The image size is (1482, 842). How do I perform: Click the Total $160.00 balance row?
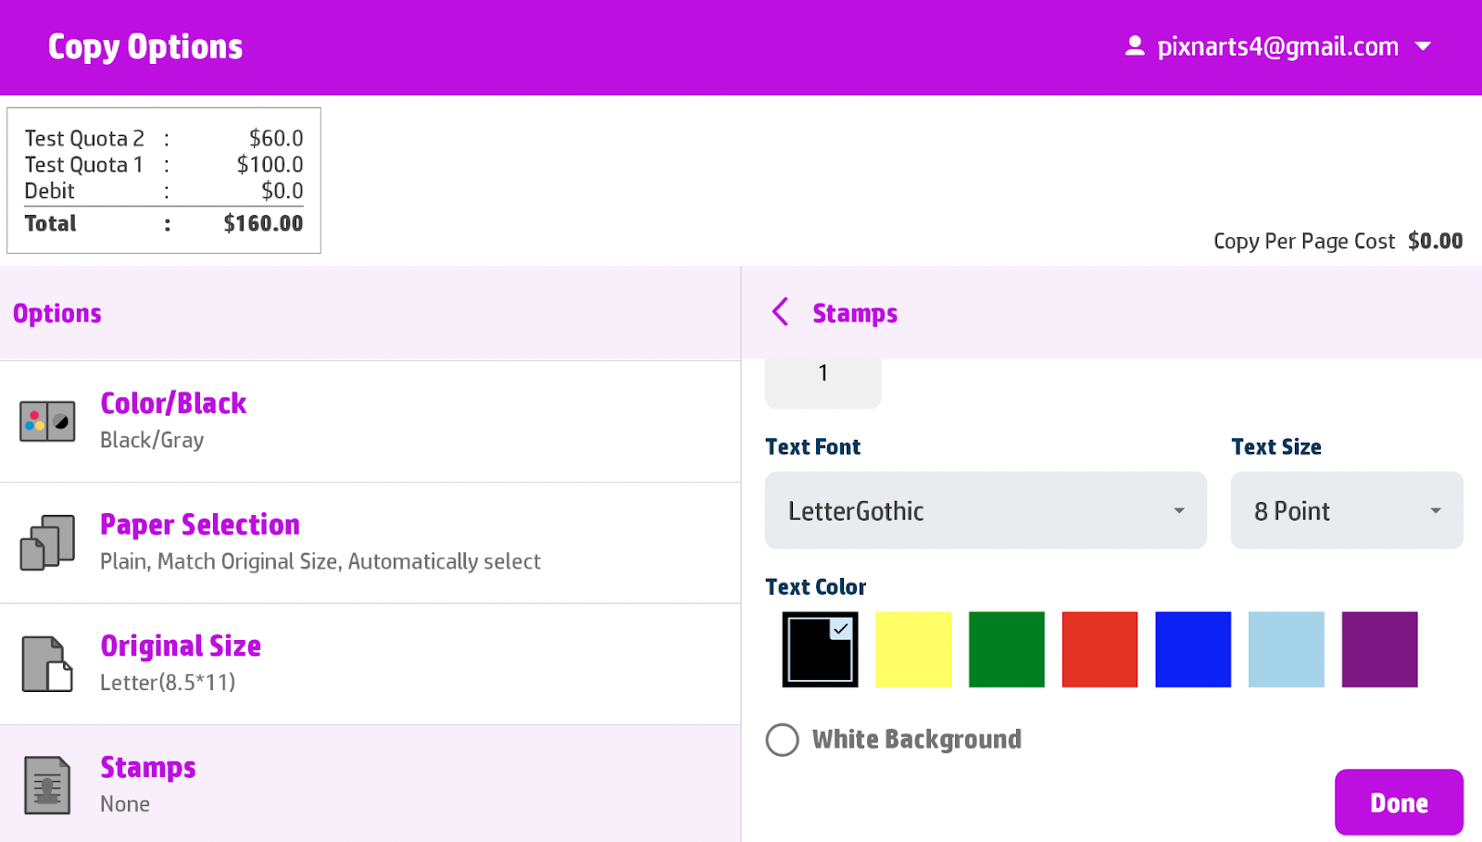coord(164,223)
